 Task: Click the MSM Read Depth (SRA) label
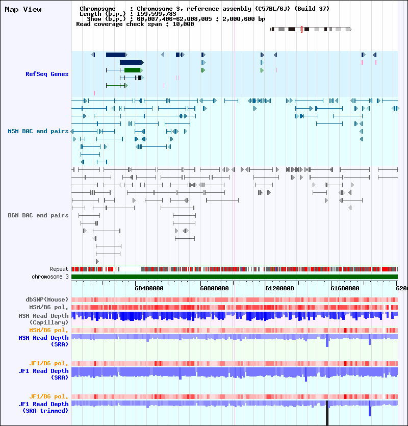(43, 341)
